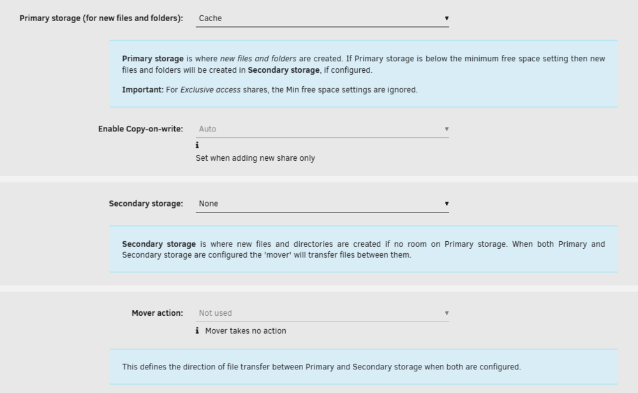Open the Primary storage dropdown showing Cache
638x393 pixels.
322,19
